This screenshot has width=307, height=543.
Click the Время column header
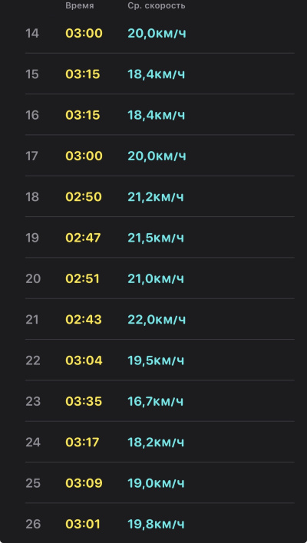pos(80,6)
